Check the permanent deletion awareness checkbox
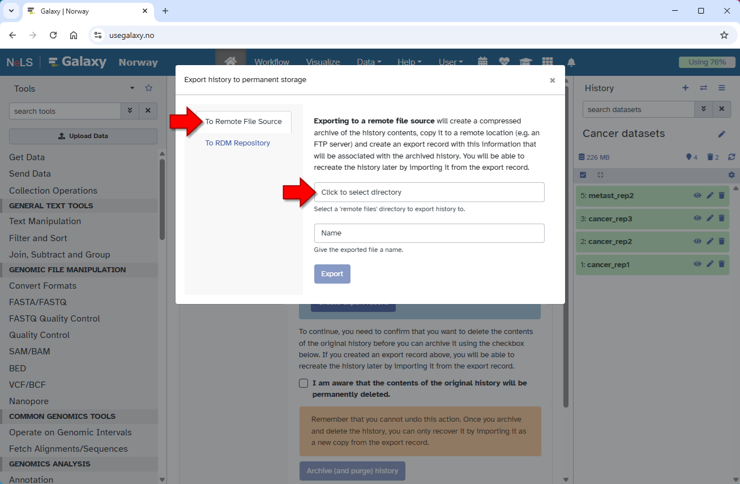This screenshot has height=484, width=740. point(303,383)
